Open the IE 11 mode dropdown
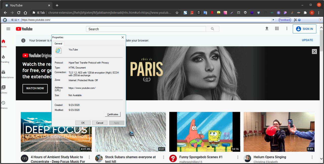Image resolution: width=324 pixels, height=164 pixels. click(x=15, y=20)
